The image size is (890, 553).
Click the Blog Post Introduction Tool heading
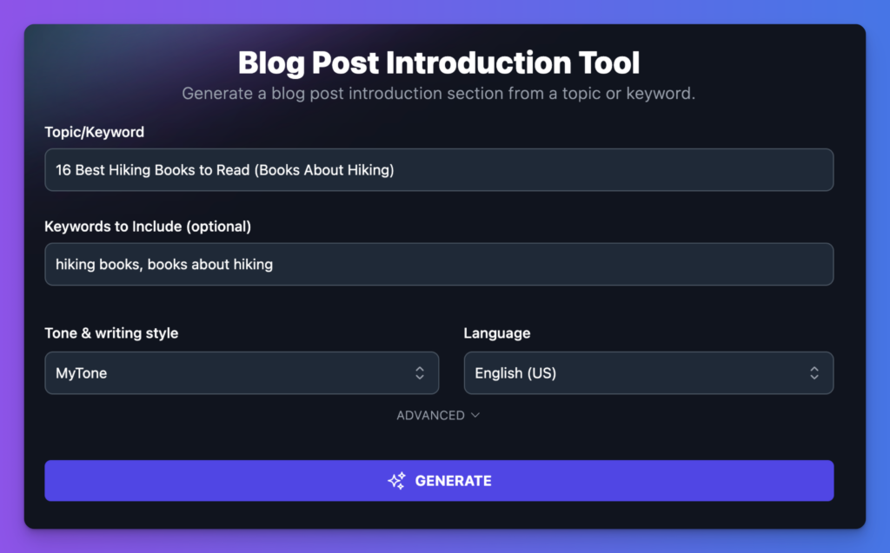438,63
